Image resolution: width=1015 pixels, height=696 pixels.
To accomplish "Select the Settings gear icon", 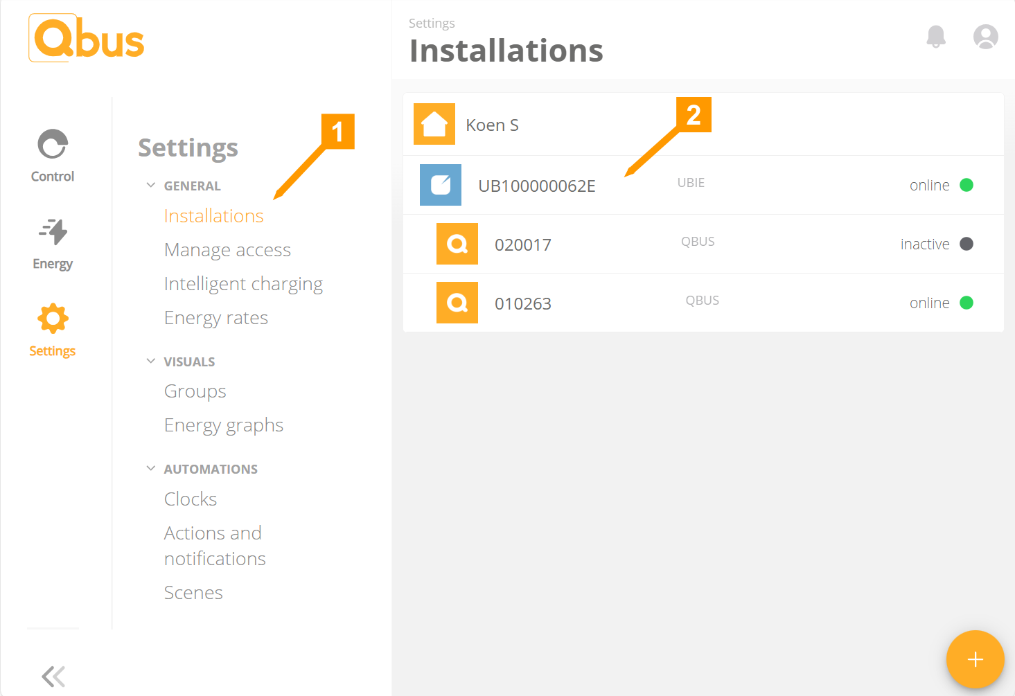I will click(x=53, y=319).
